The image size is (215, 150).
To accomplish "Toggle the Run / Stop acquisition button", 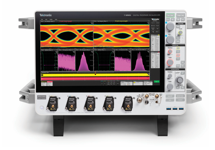I will coord(170,16).
